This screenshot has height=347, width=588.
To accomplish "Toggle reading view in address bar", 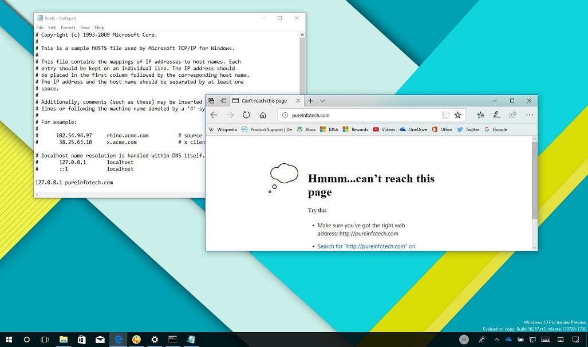I will pos(445,115).
